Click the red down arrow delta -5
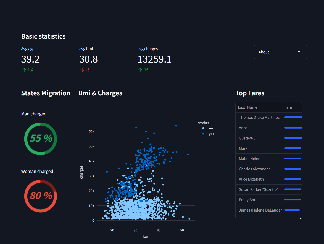 coord(85,70)
